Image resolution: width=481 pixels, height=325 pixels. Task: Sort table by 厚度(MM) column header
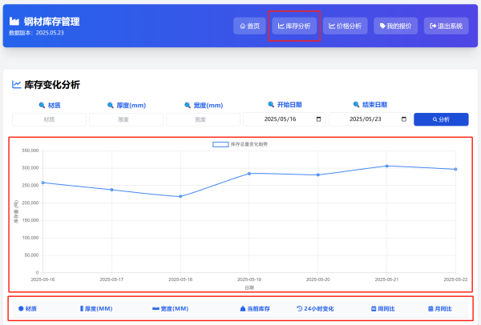point(96,309)
